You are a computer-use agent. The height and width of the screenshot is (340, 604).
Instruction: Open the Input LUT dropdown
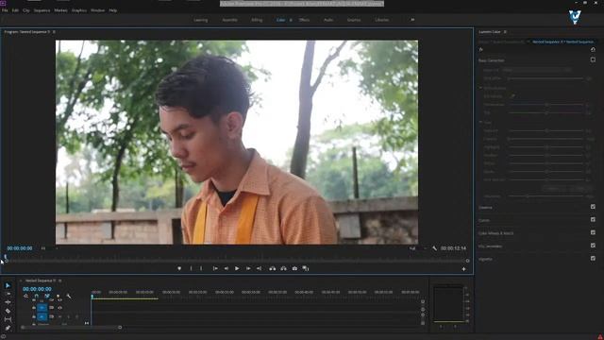[537, 70]
